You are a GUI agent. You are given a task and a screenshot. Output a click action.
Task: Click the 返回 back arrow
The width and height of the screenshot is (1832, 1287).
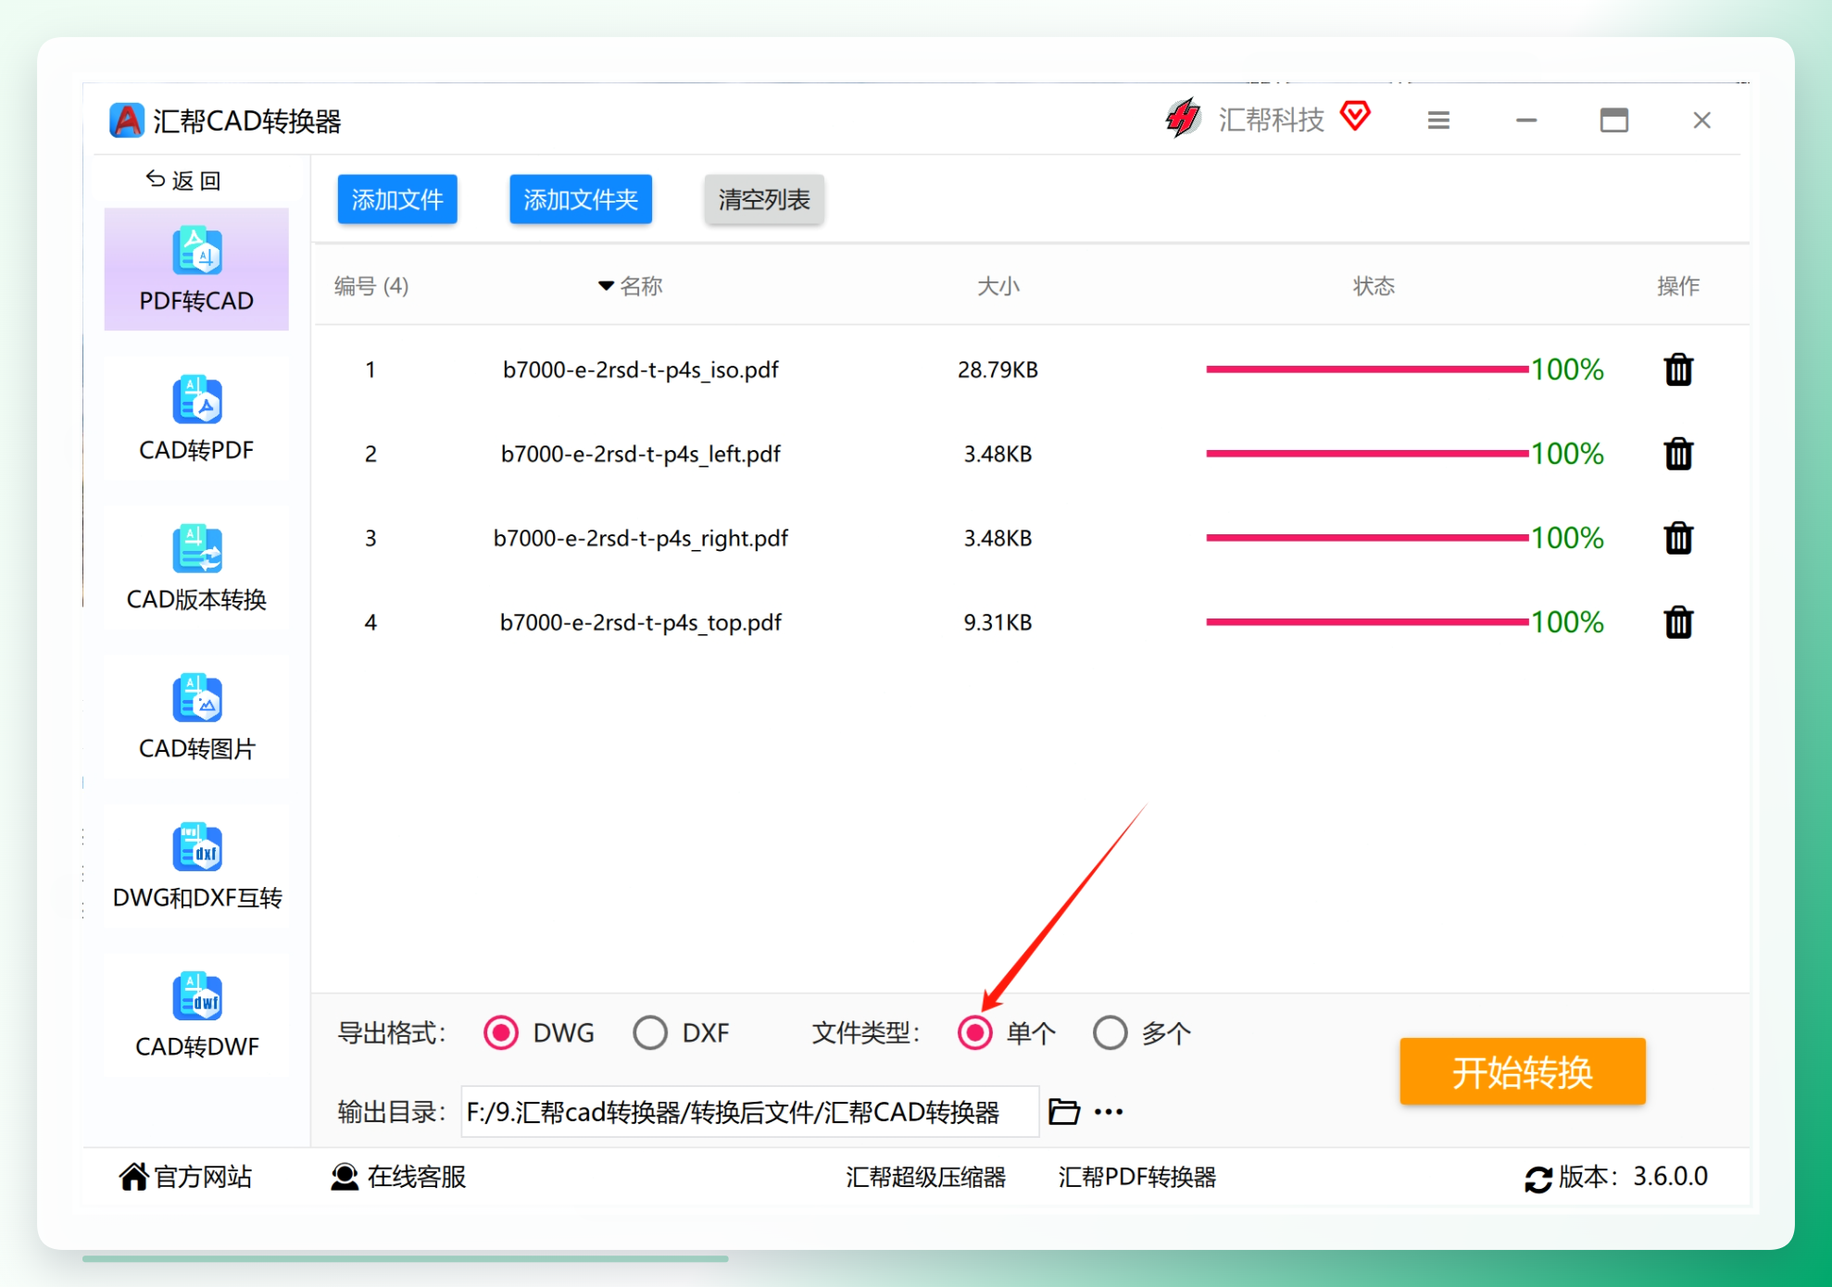pyautogui.click(x=182, y=181)
